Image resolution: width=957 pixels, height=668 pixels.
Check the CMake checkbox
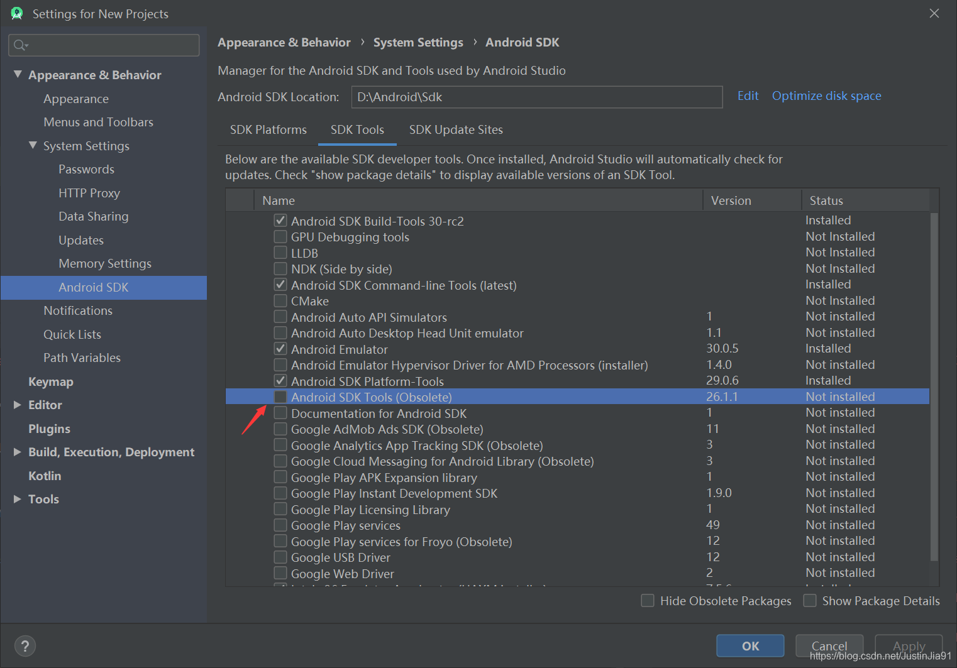(280, 301)
